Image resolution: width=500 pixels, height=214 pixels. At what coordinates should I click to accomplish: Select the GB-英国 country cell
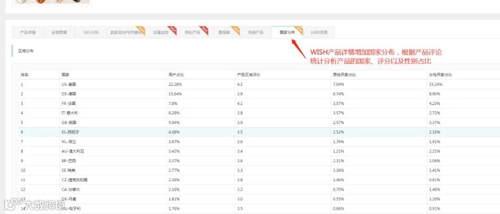[69, 122]
